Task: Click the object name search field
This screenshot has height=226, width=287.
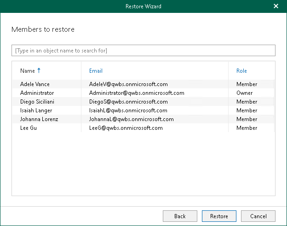Action: coord(143,50)
